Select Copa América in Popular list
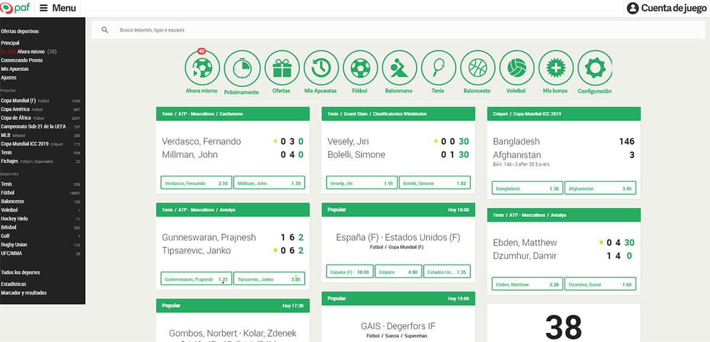The width and height of the screenshot is (710, 342). (40, 109)
